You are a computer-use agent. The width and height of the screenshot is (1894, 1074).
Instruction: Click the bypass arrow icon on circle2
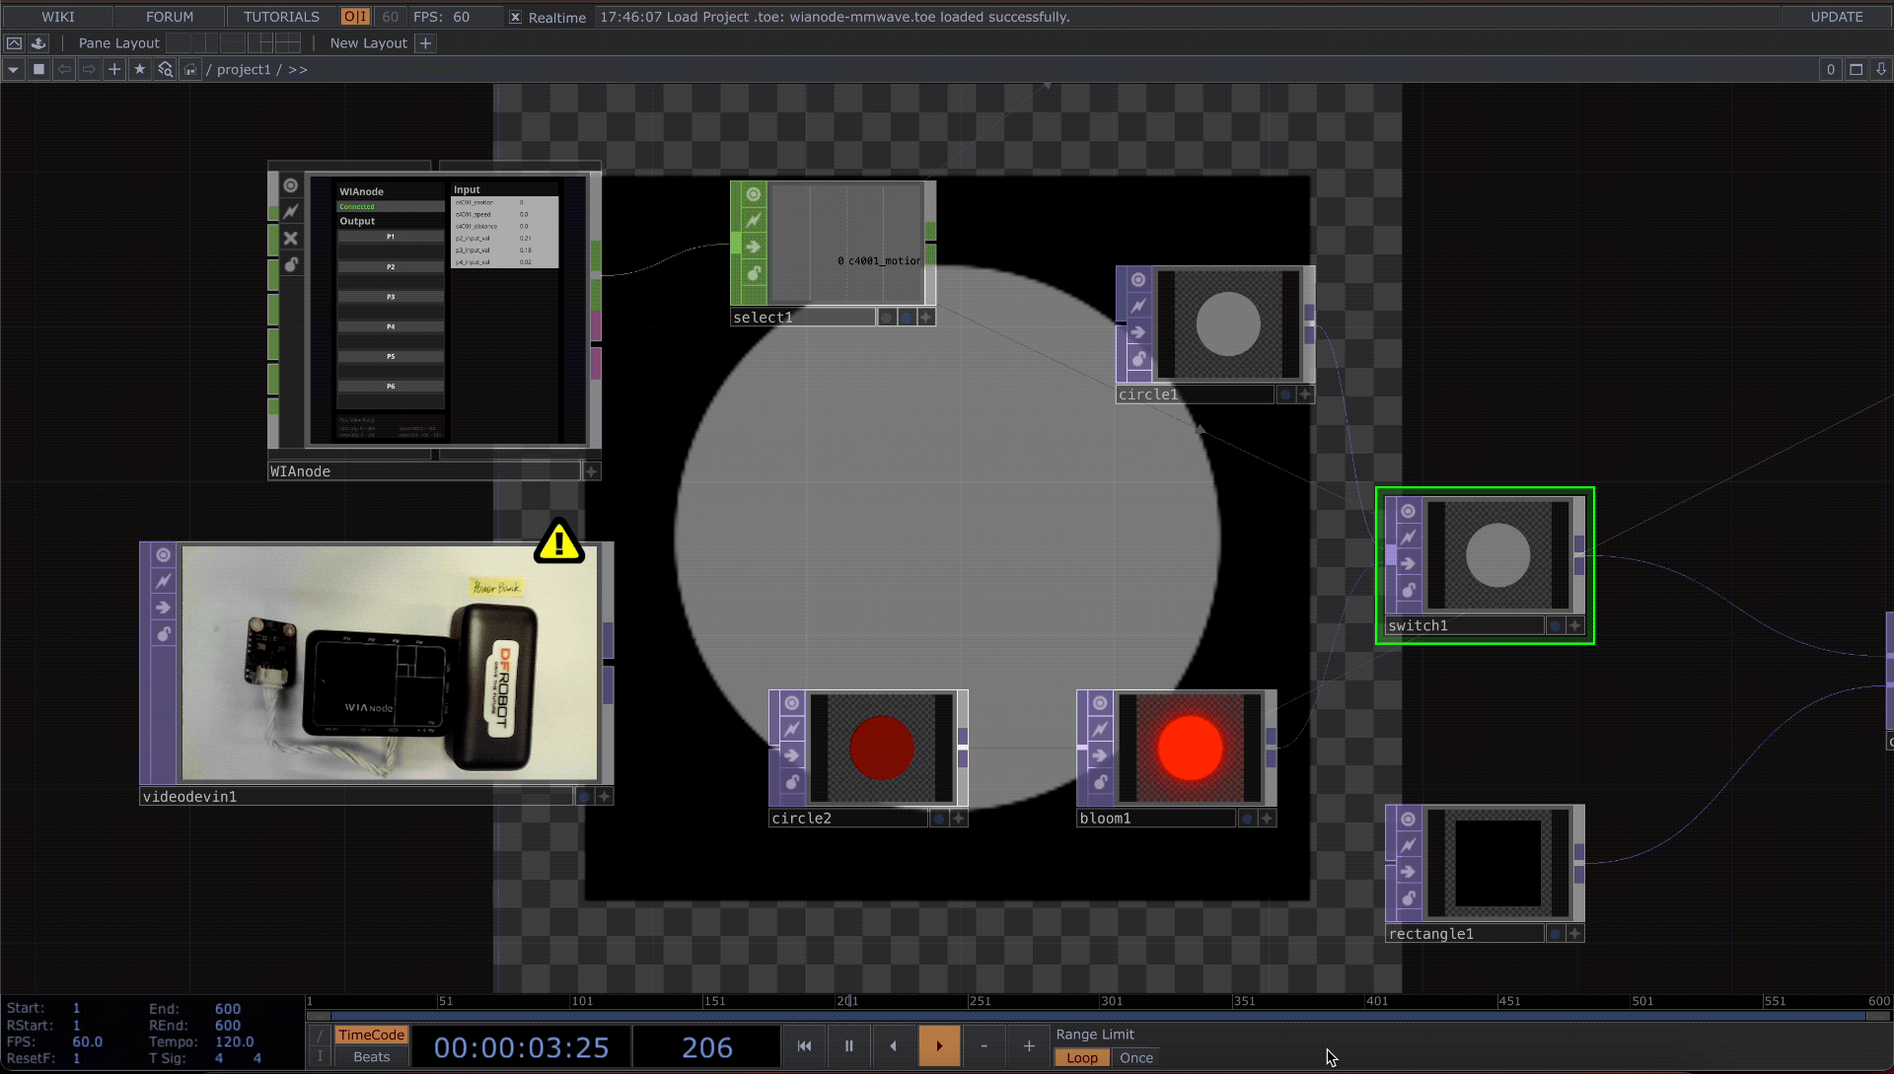coord(791,755)
